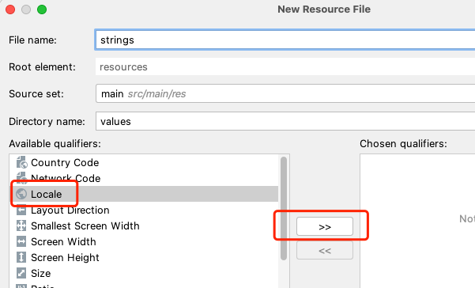Choose Layout Direction list item

pyautogui.click(x=144, y=210)
